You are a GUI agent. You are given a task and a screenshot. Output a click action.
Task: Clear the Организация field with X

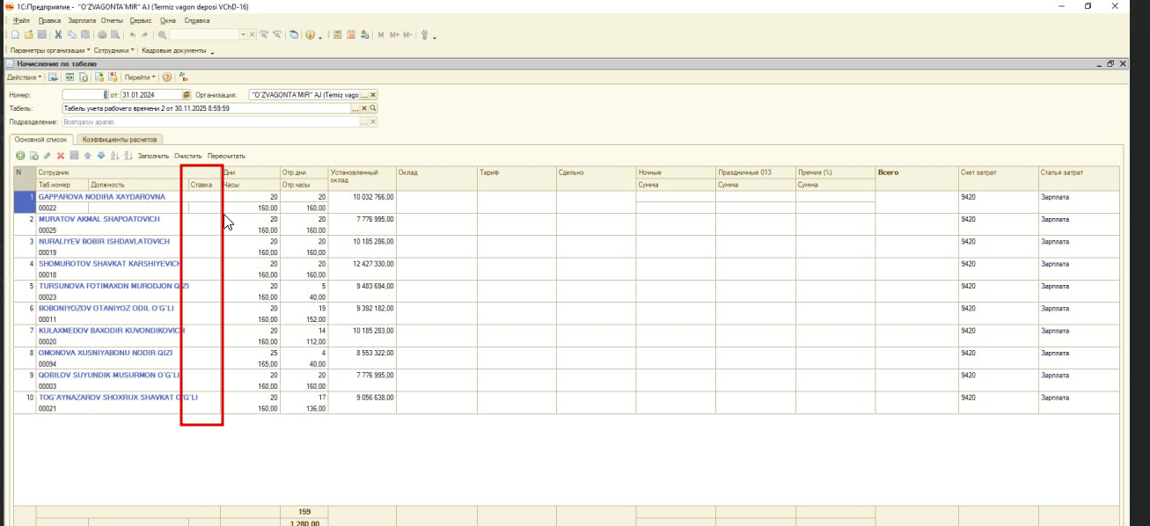tap(373, 95)
